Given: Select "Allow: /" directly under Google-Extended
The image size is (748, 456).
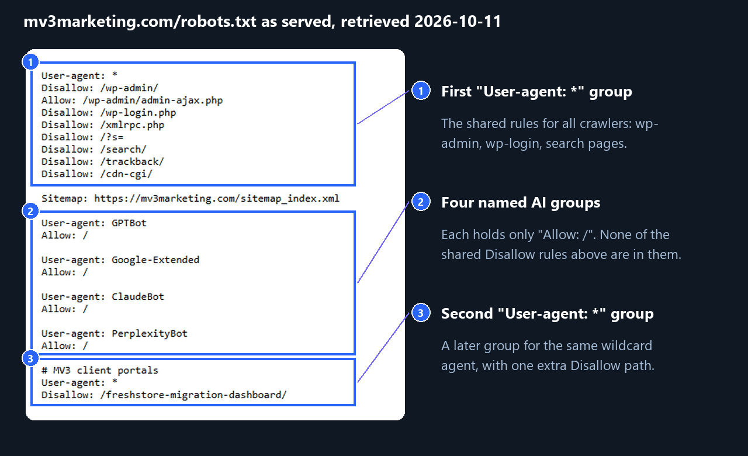Looking at the screenshot, I should [65, 272].
